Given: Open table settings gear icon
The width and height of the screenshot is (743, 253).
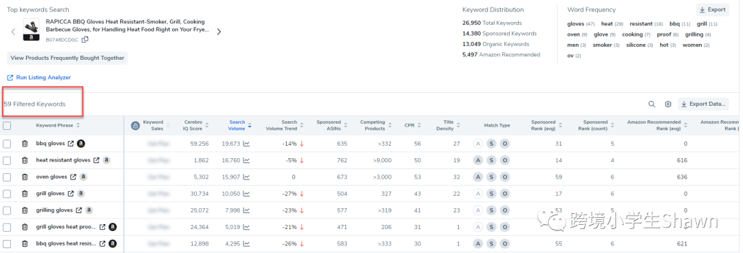Looking at the screenshot, I should tap(668, 104).
